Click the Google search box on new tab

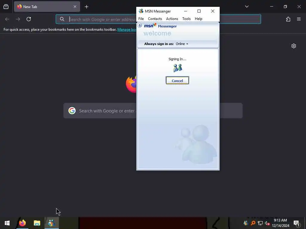pyautogui.click(x=153, y=111)
